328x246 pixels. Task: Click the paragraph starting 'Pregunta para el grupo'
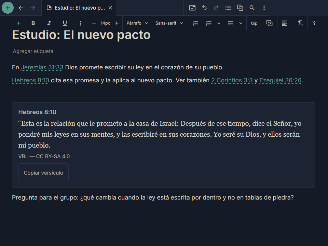(153, 197)
